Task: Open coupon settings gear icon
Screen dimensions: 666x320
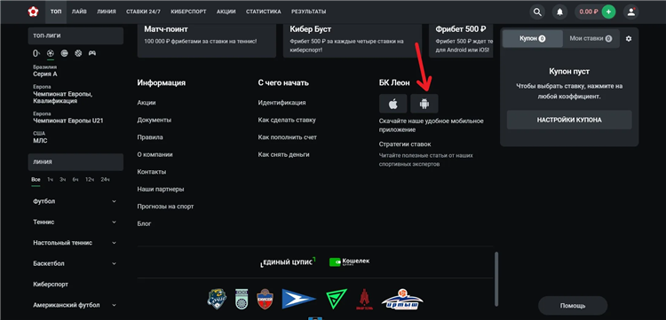Action: coord(629,39)
